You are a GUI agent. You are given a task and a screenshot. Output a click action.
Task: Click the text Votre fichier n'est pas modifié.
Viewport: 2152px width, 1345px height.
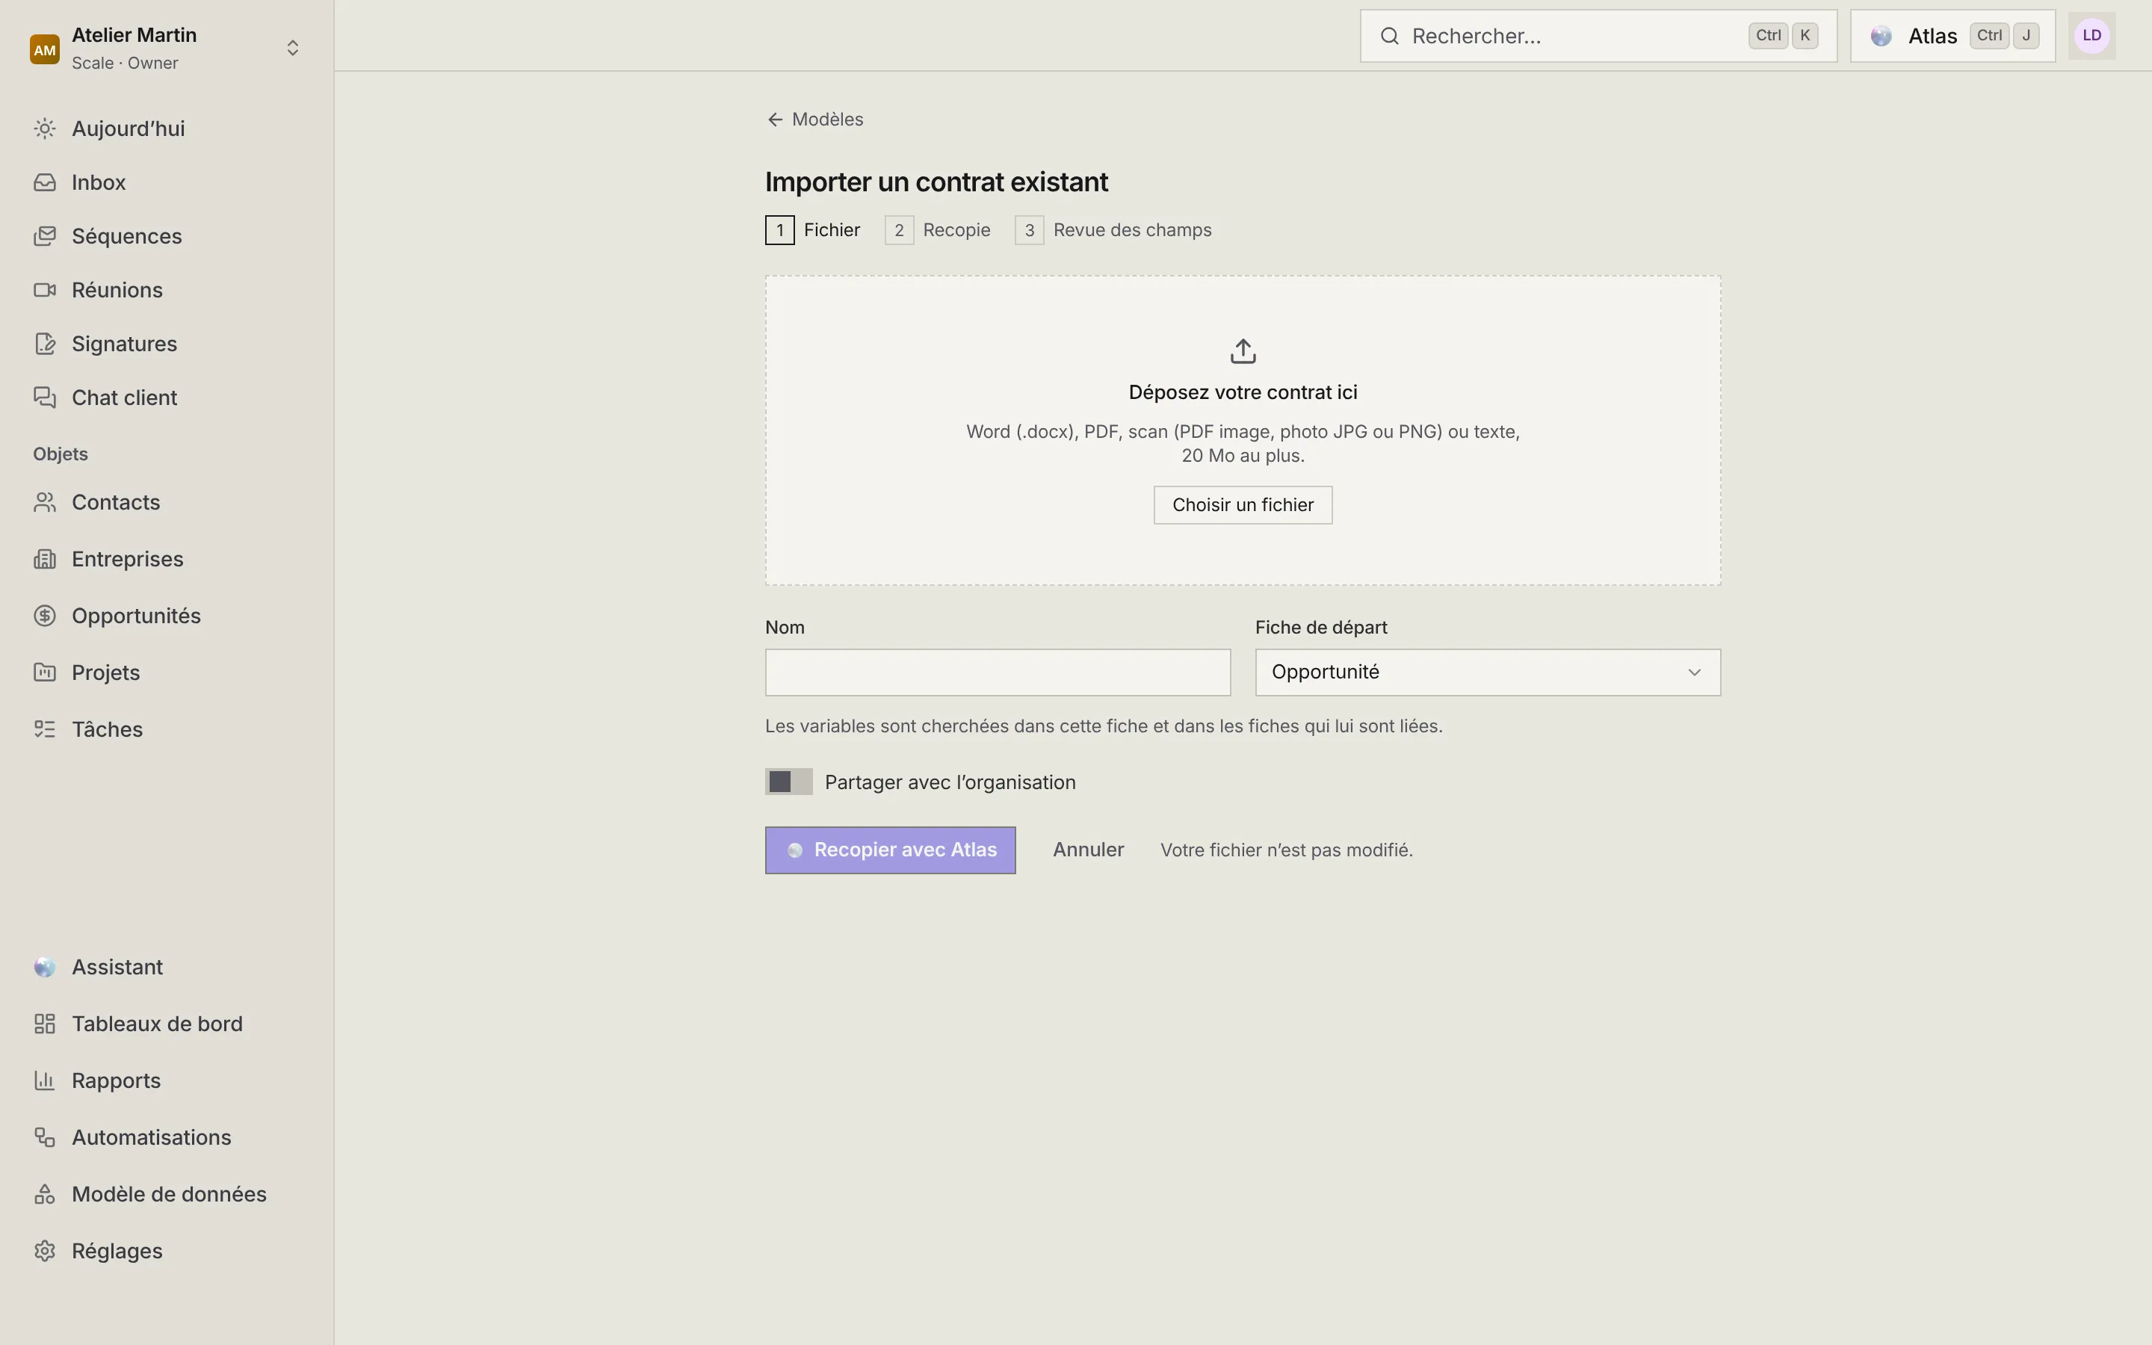tap(1287, 850)
